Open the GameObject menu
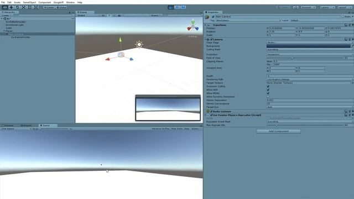Viewport: 354px width, 199px height. click(29, 2)
